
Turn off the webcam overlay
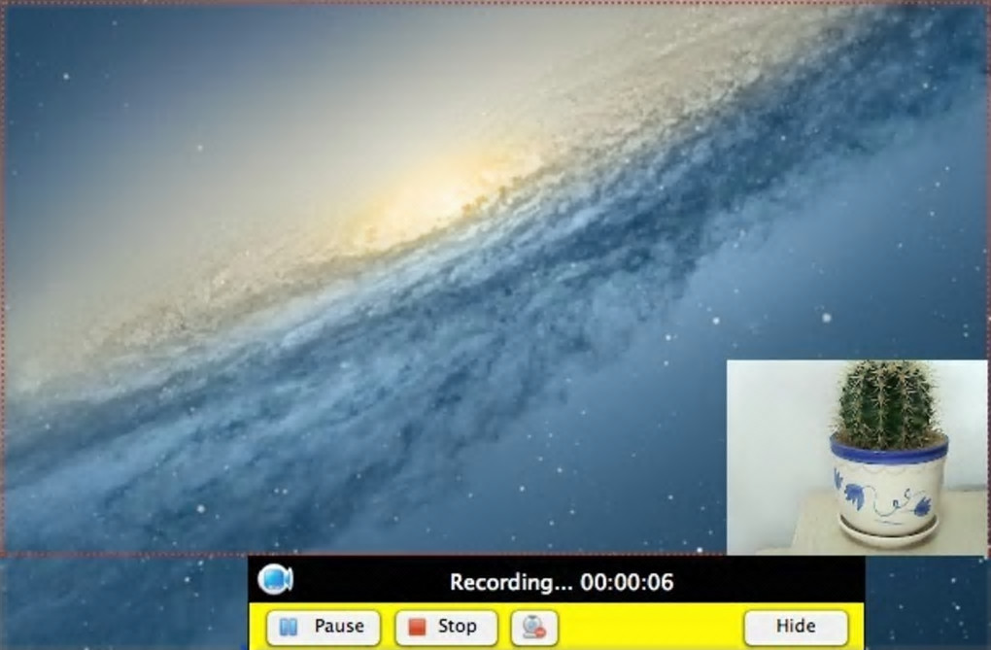(534, 628)
